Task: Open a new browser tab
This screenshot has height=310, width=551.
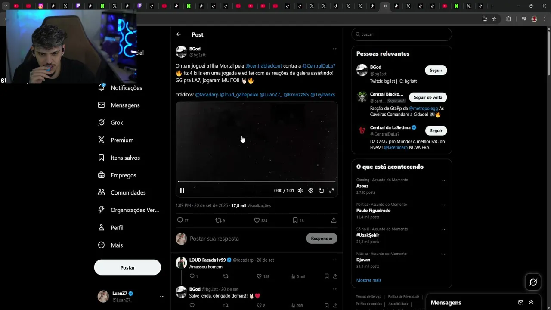Action: tap(492, 6)
